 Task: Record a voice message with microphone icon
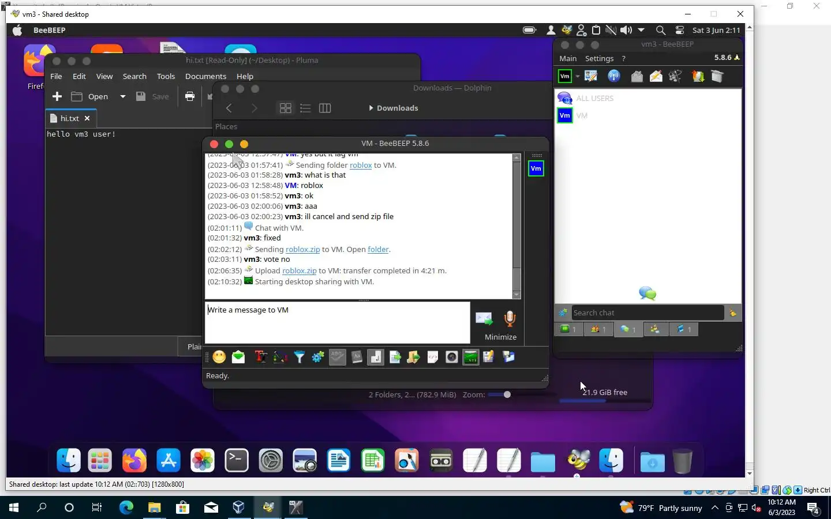coord(510,318)
